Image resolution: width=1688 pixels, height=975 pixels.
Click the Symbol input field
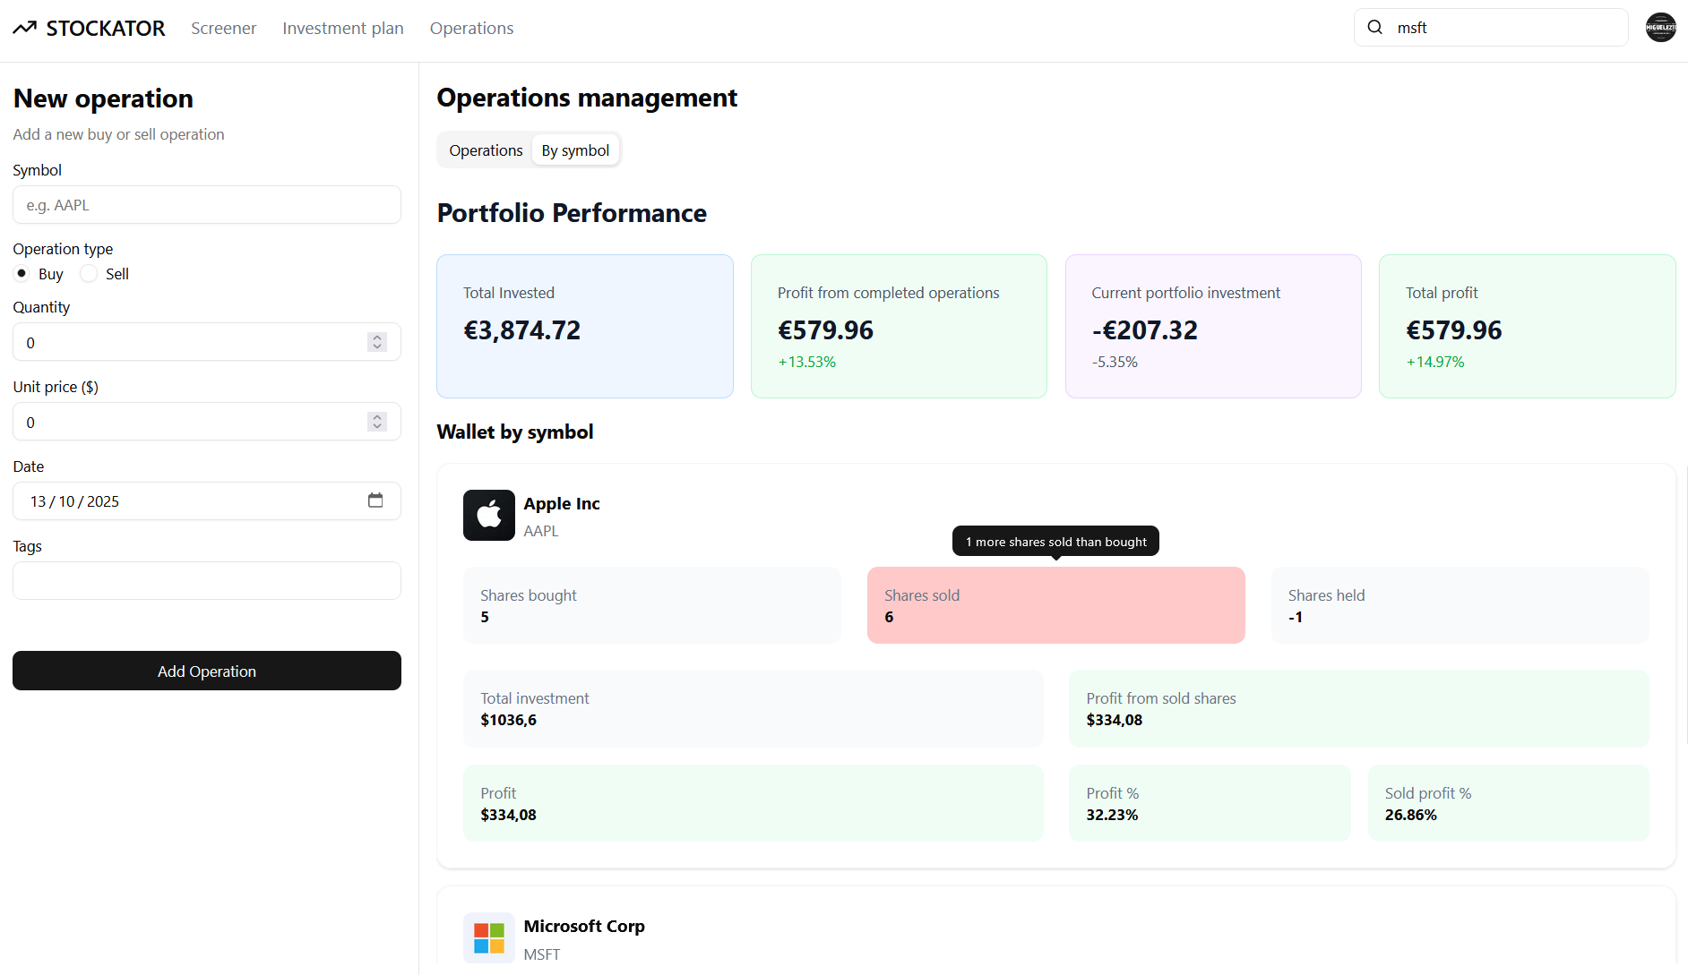(x=206, y=204)
